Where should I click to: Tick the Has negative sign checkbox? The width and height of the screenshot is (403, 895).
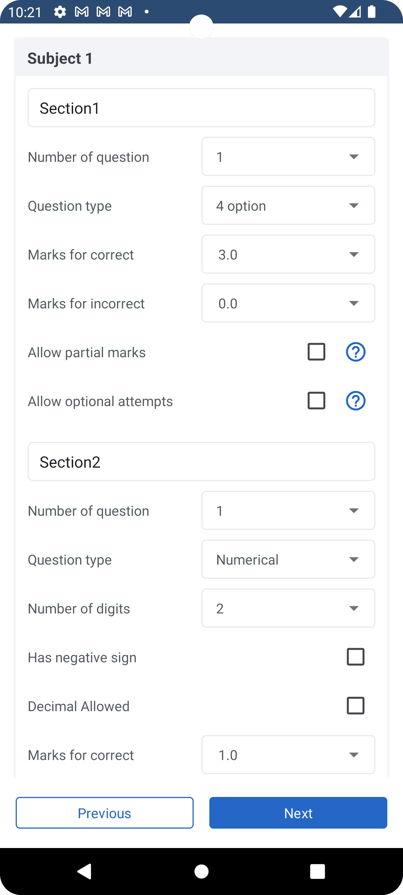pyautogui.click(x=355, y=657)
